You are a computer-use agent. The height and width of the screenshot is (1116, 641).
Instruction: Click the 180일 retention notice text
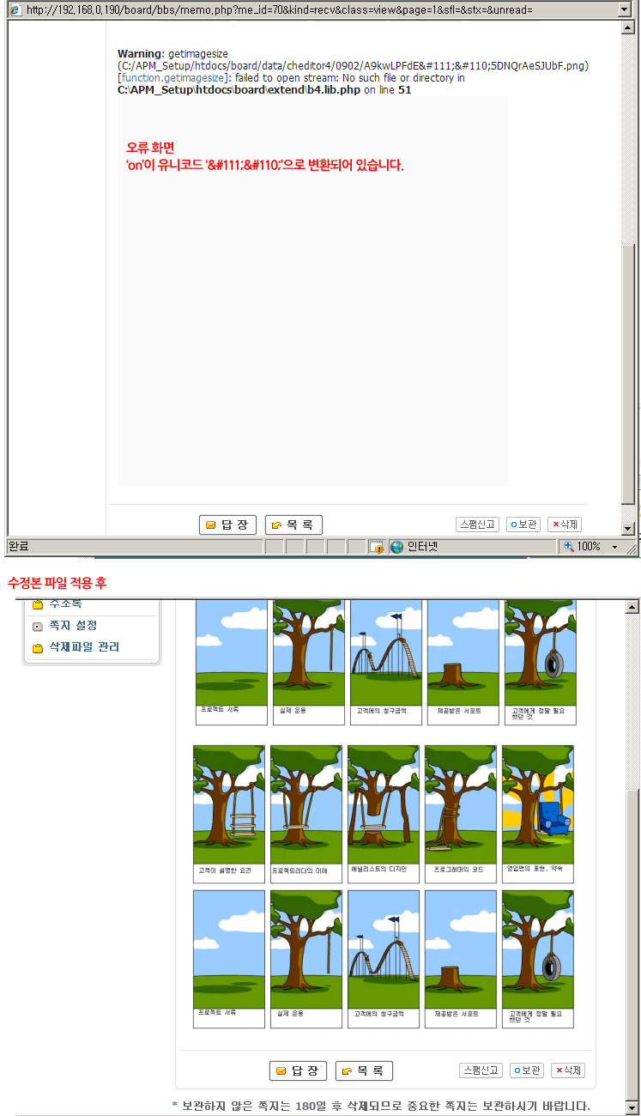point(381,1105)
